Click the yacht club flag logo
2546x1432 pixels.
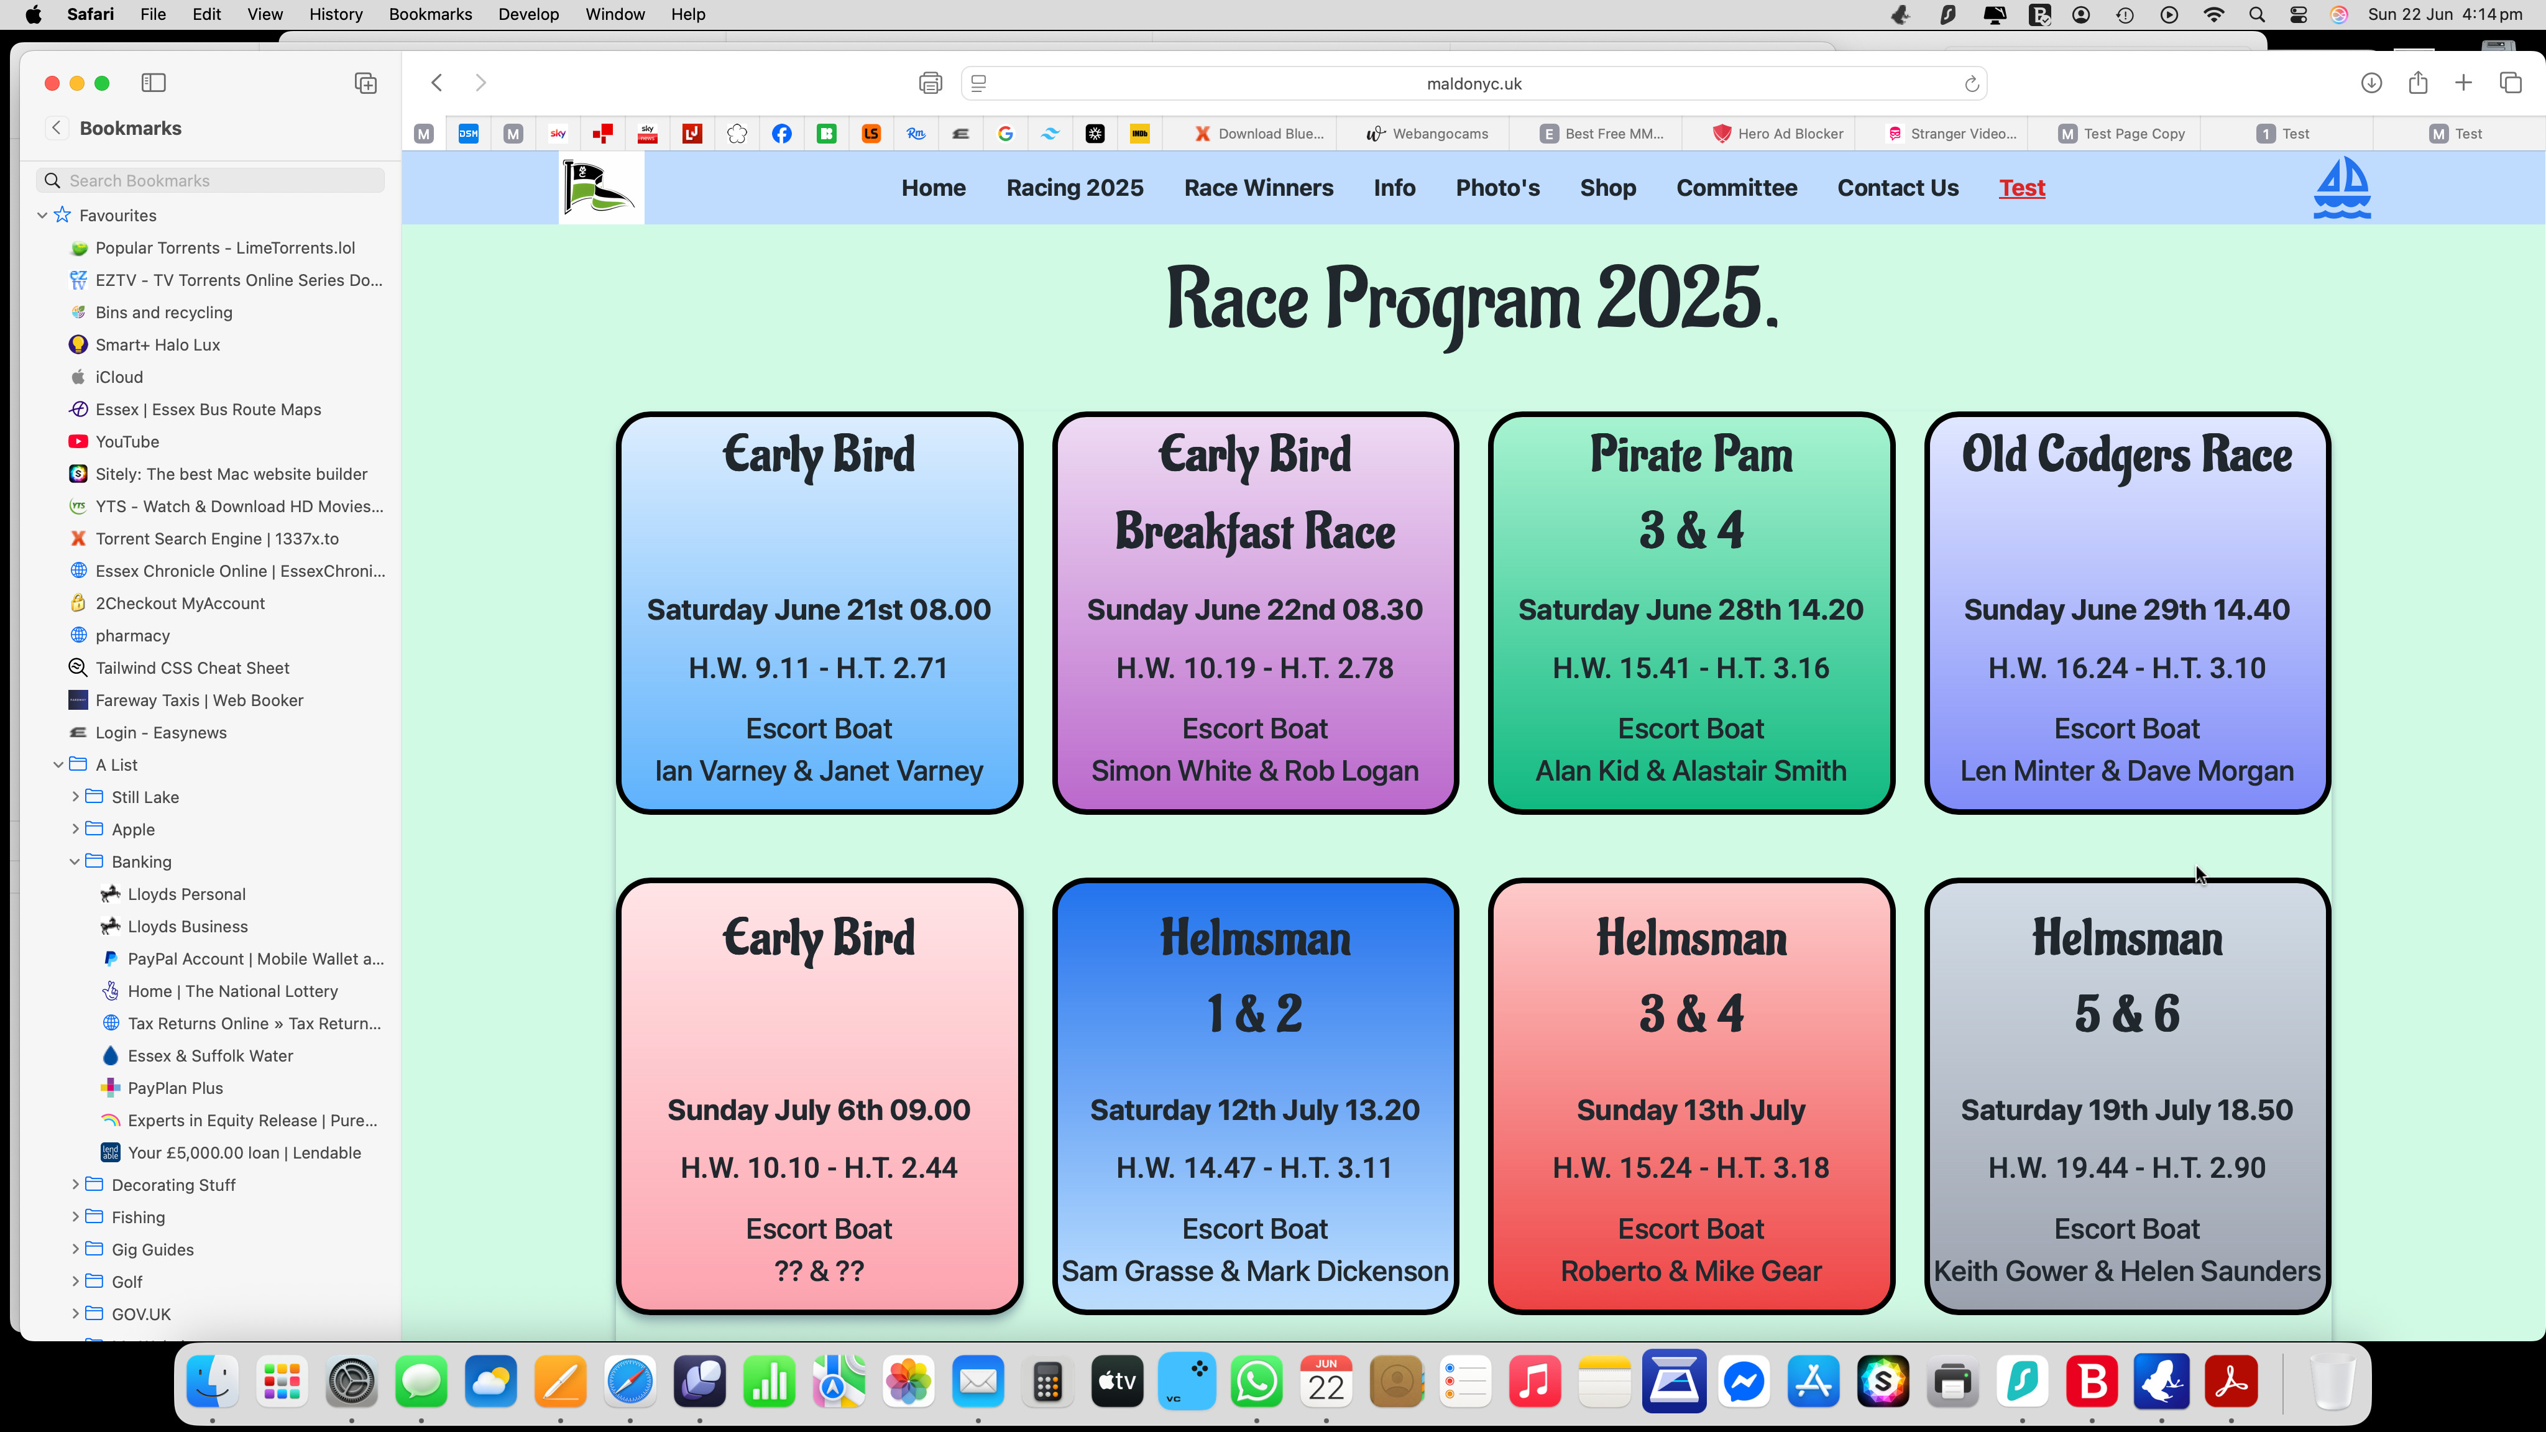[601, 188]
